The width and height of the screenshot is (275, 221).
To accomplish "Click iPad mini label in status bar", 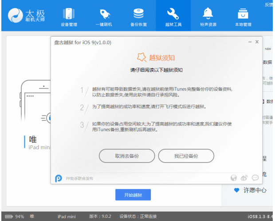I will point(67,217).
